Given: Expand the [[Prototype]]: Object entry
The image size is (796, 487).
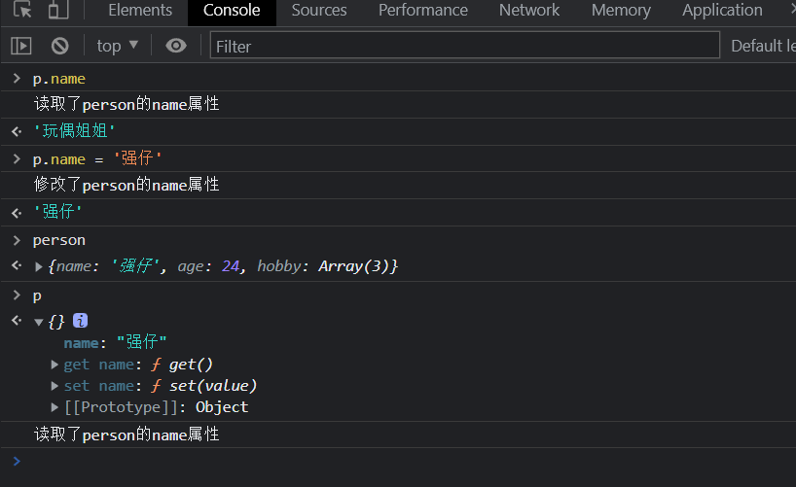Looking at the screenshot, I should [x=55, y=407].
